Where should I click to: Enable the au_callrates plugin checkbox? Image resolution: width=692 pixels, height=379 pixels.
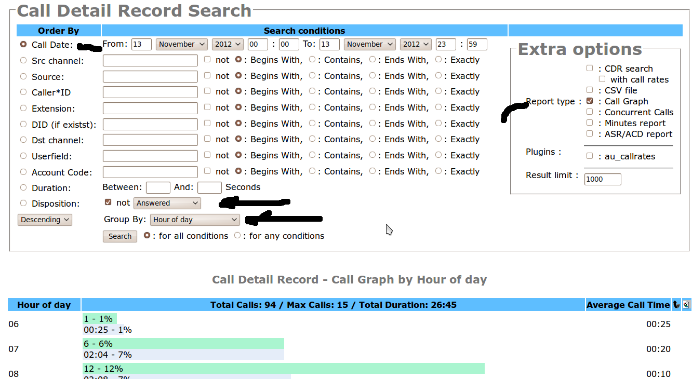(x=590, y=156)
